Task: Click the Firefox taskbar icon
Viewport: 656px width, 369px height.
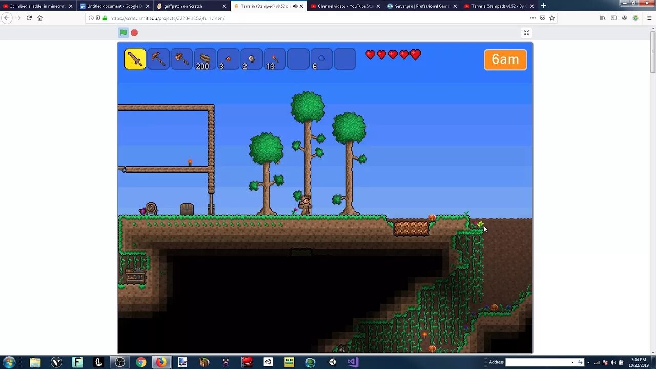Action: click(161, 362)
